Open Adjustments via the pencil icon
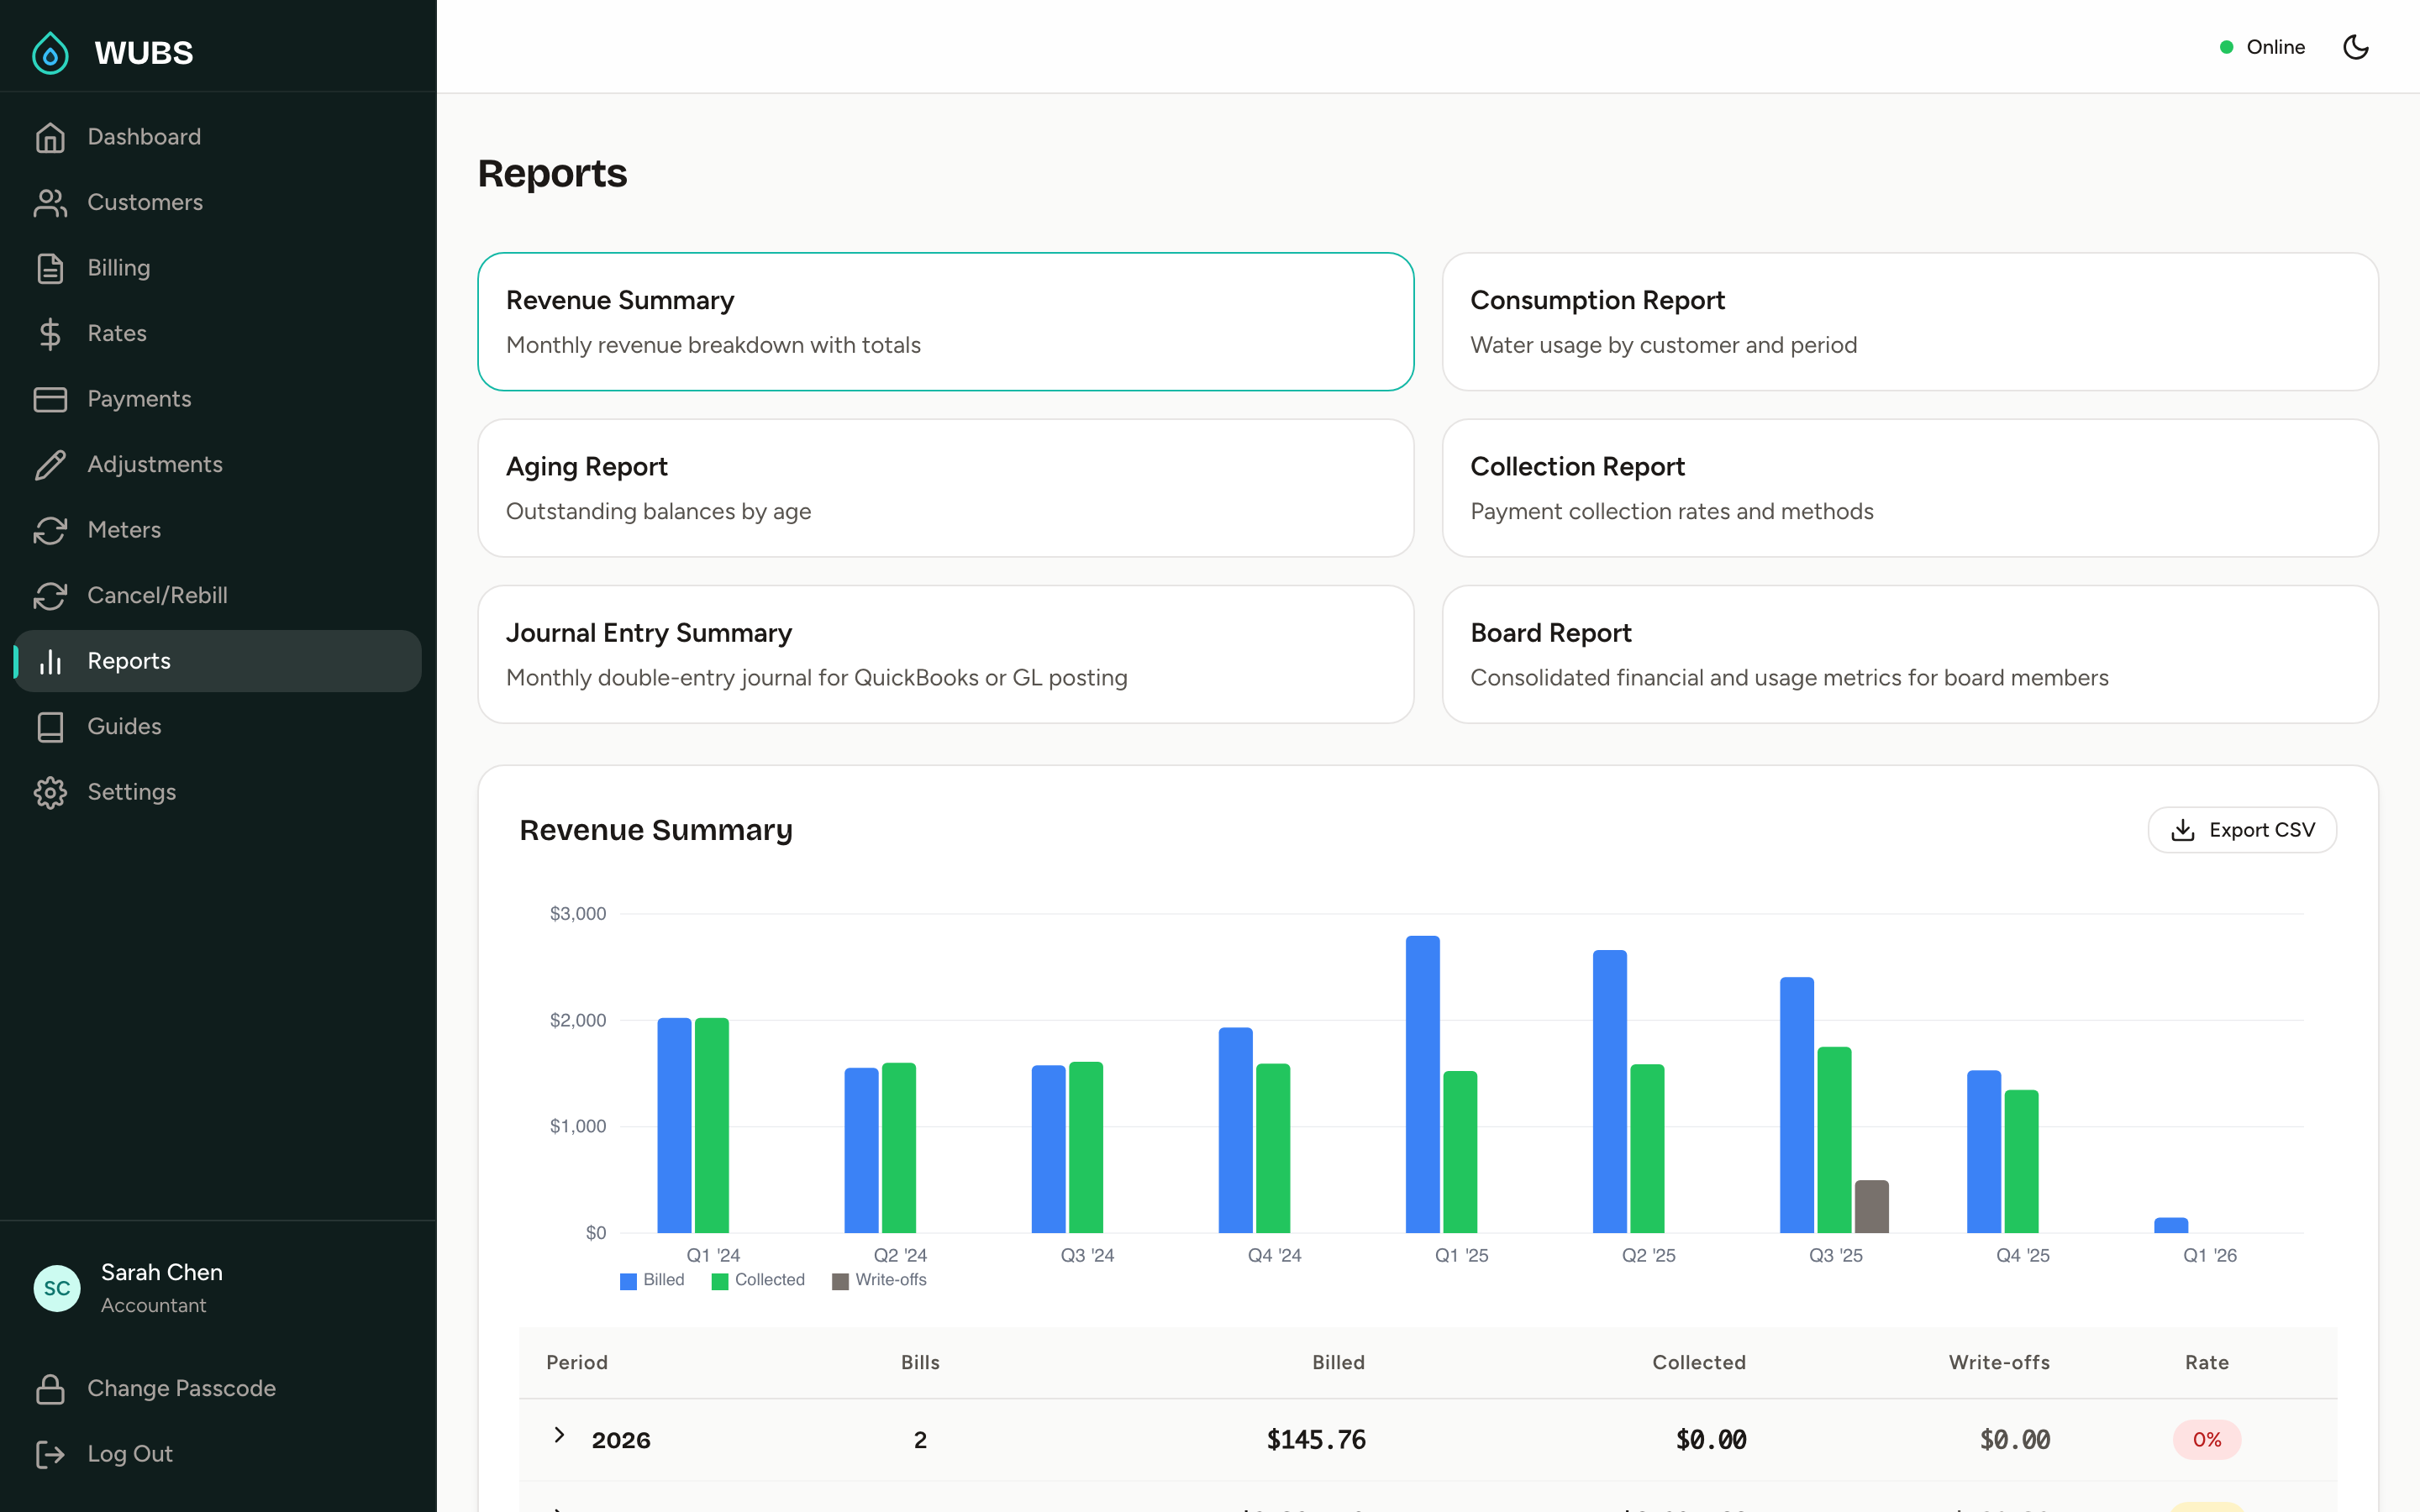Viewport: 2420px width, 1512px height. click(51, 464)
